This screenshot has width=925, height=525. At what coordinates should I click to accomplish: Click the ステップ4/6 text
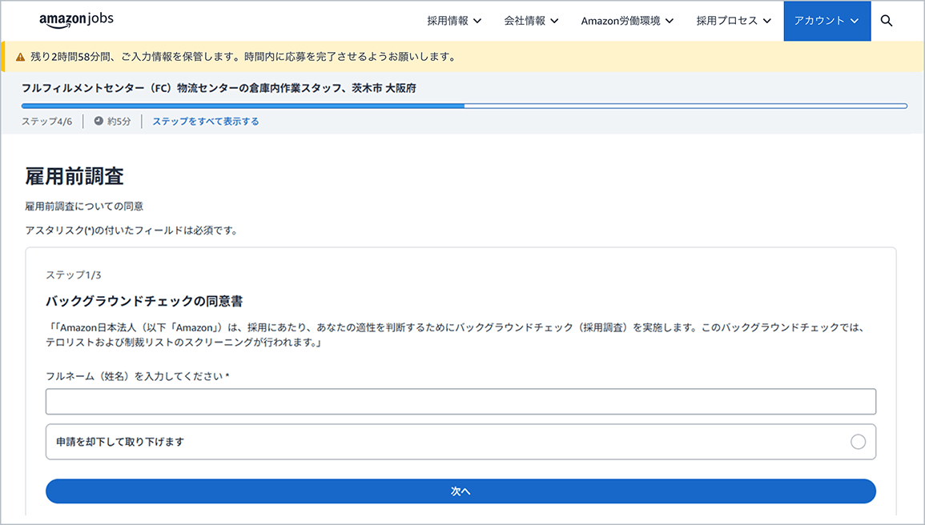46,122
